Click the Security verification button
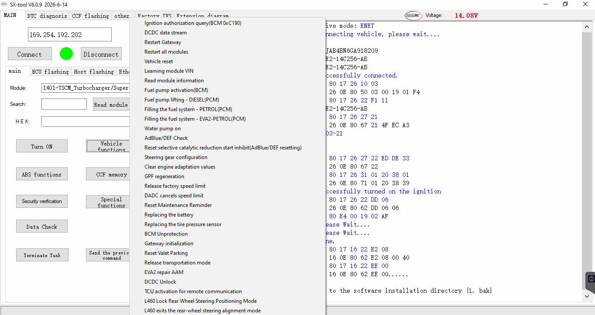The image size is (595, 315). [42, 201]
